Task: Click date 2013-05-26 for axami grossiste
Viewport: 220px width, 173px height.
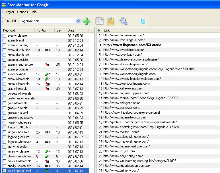Action: [75, 60]
